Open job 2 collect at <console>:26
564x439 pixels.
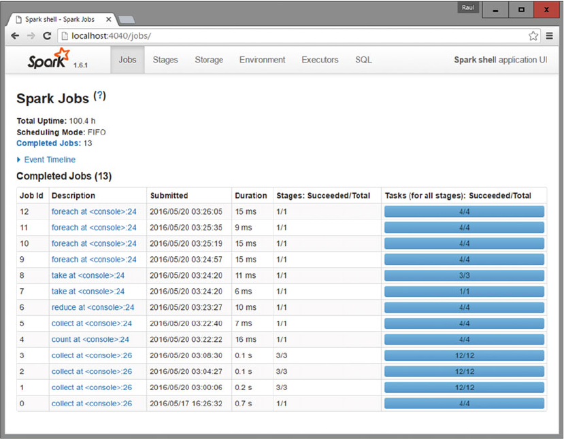click(x=92, y=372)
